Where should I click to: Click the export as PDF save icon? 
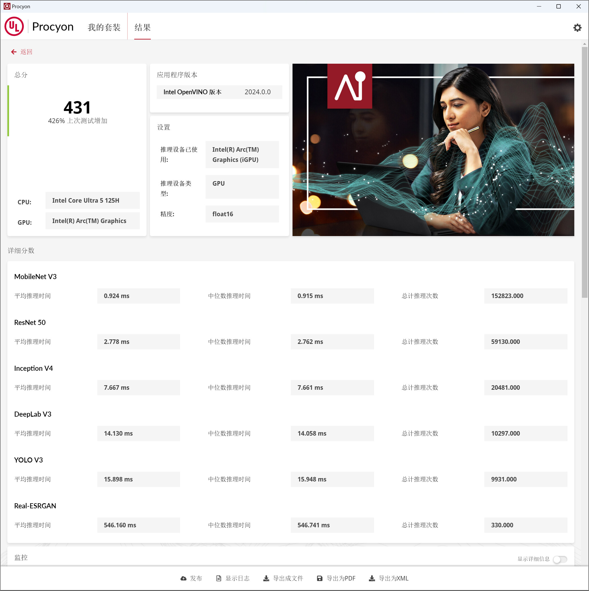pyautogui.click(x=320, y=578)
